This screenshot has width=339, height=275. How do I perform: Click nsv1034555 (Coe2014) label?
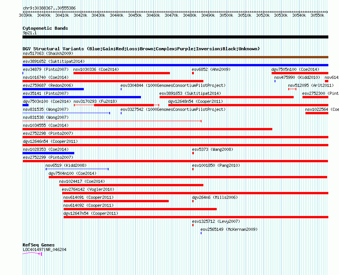tap(46, 125)
